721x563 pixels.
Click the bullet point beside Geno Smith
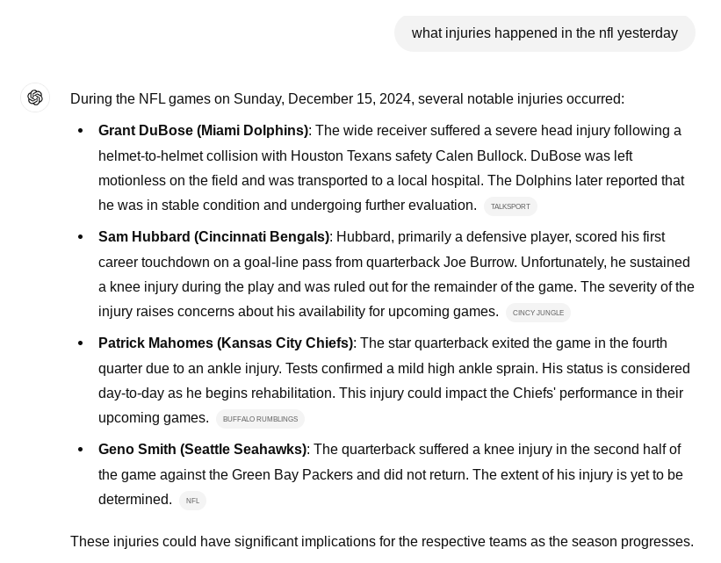coord(81,450)
